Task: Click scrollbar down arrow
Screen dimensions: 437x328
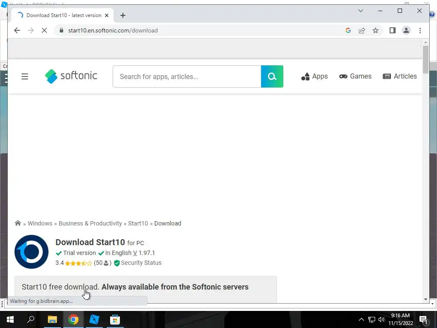Action: (425, 299)
